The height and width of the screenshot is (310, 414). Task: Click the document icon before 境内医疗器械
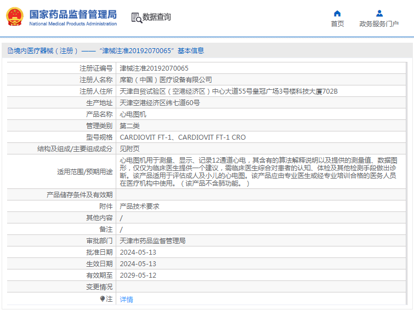coord(10,50)
